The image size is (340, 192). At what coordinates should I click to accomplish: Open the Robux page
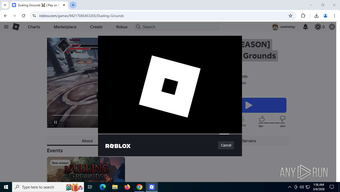122,27
